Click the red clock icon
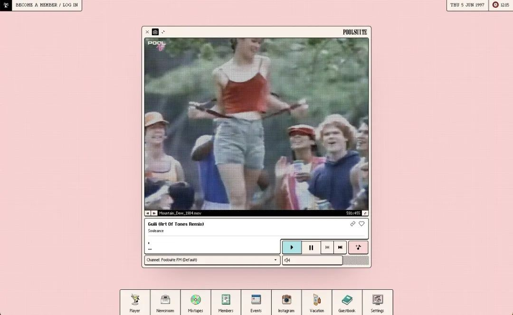 [495, 5]
